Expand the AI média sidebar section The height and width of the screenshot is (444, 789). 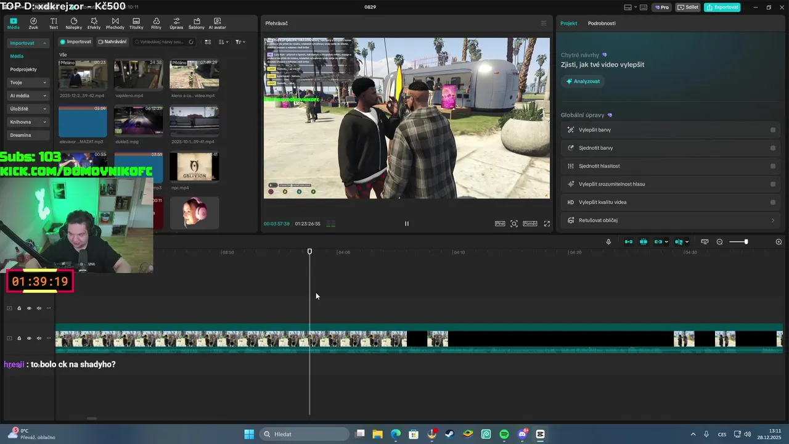tap(44, 96)
